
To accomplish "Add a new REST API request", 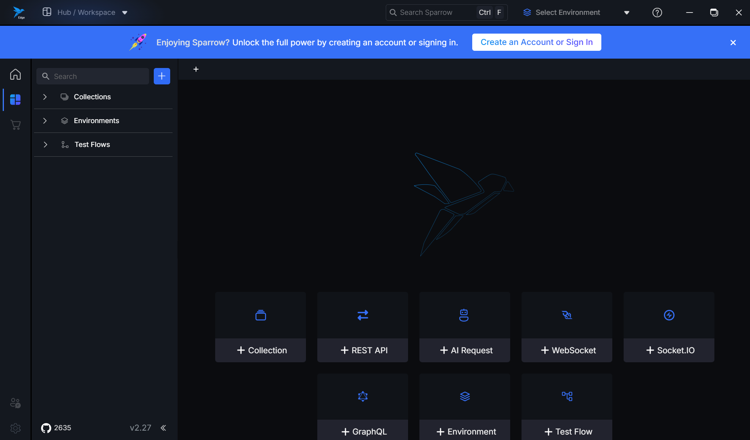I will point(363,351).
